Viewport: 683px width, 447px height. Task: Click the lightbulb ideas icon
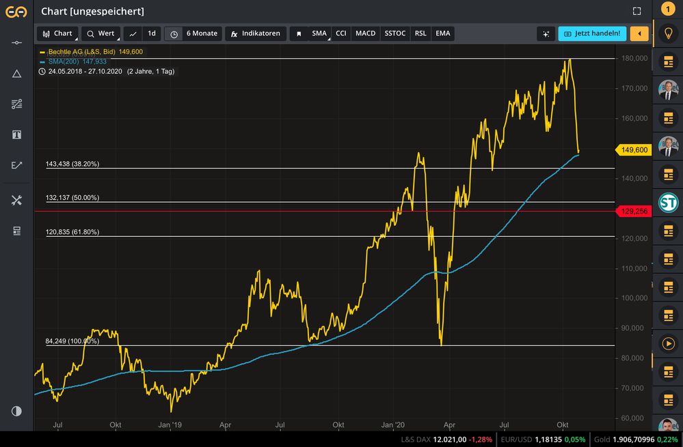(668, 33)
